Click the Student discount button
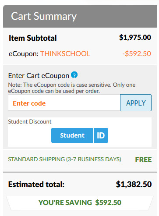Viewport: 159px width, 216px height. coord(72,135)
